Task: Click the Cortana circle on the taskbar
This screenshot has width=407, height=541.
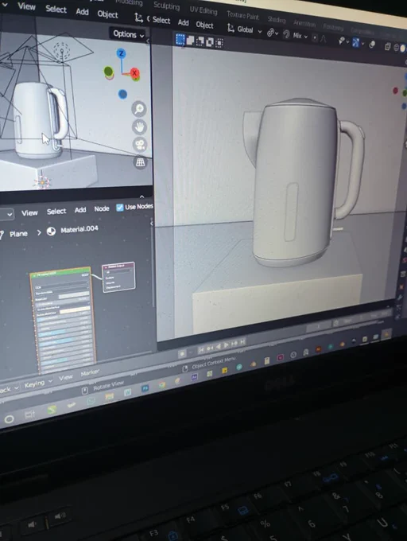Action: [x=10, y=419]
